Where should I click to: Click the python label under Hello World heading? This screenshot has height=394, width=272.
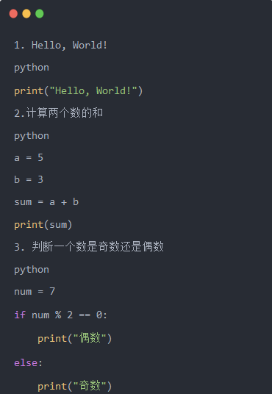click(x=32, y=68)
